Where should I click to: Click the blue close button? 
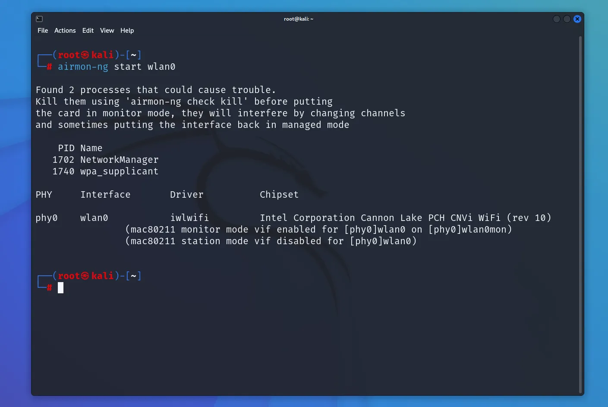577,19
